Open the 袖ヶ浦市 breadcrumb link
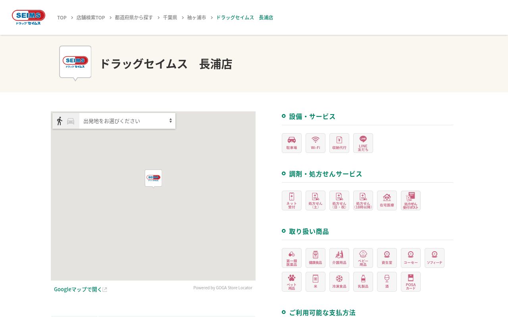 coord(196,17)
